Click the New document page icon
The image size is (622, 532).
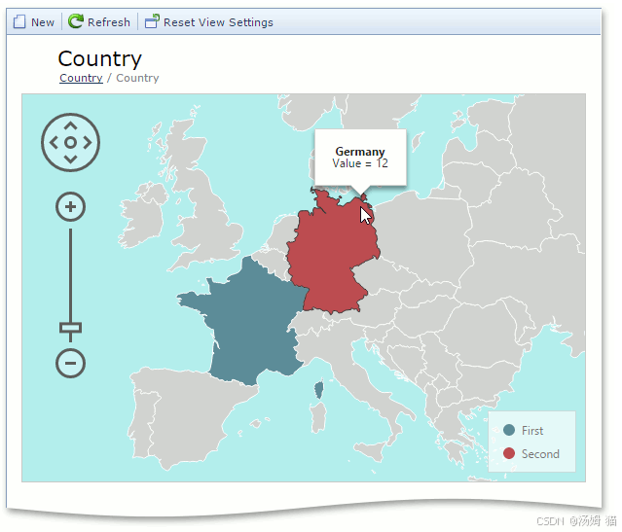pos(19,21)
